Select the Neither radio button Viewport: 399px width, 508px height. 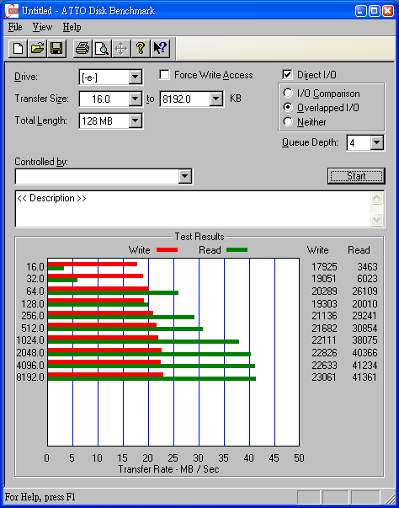[x=288, y=122]
